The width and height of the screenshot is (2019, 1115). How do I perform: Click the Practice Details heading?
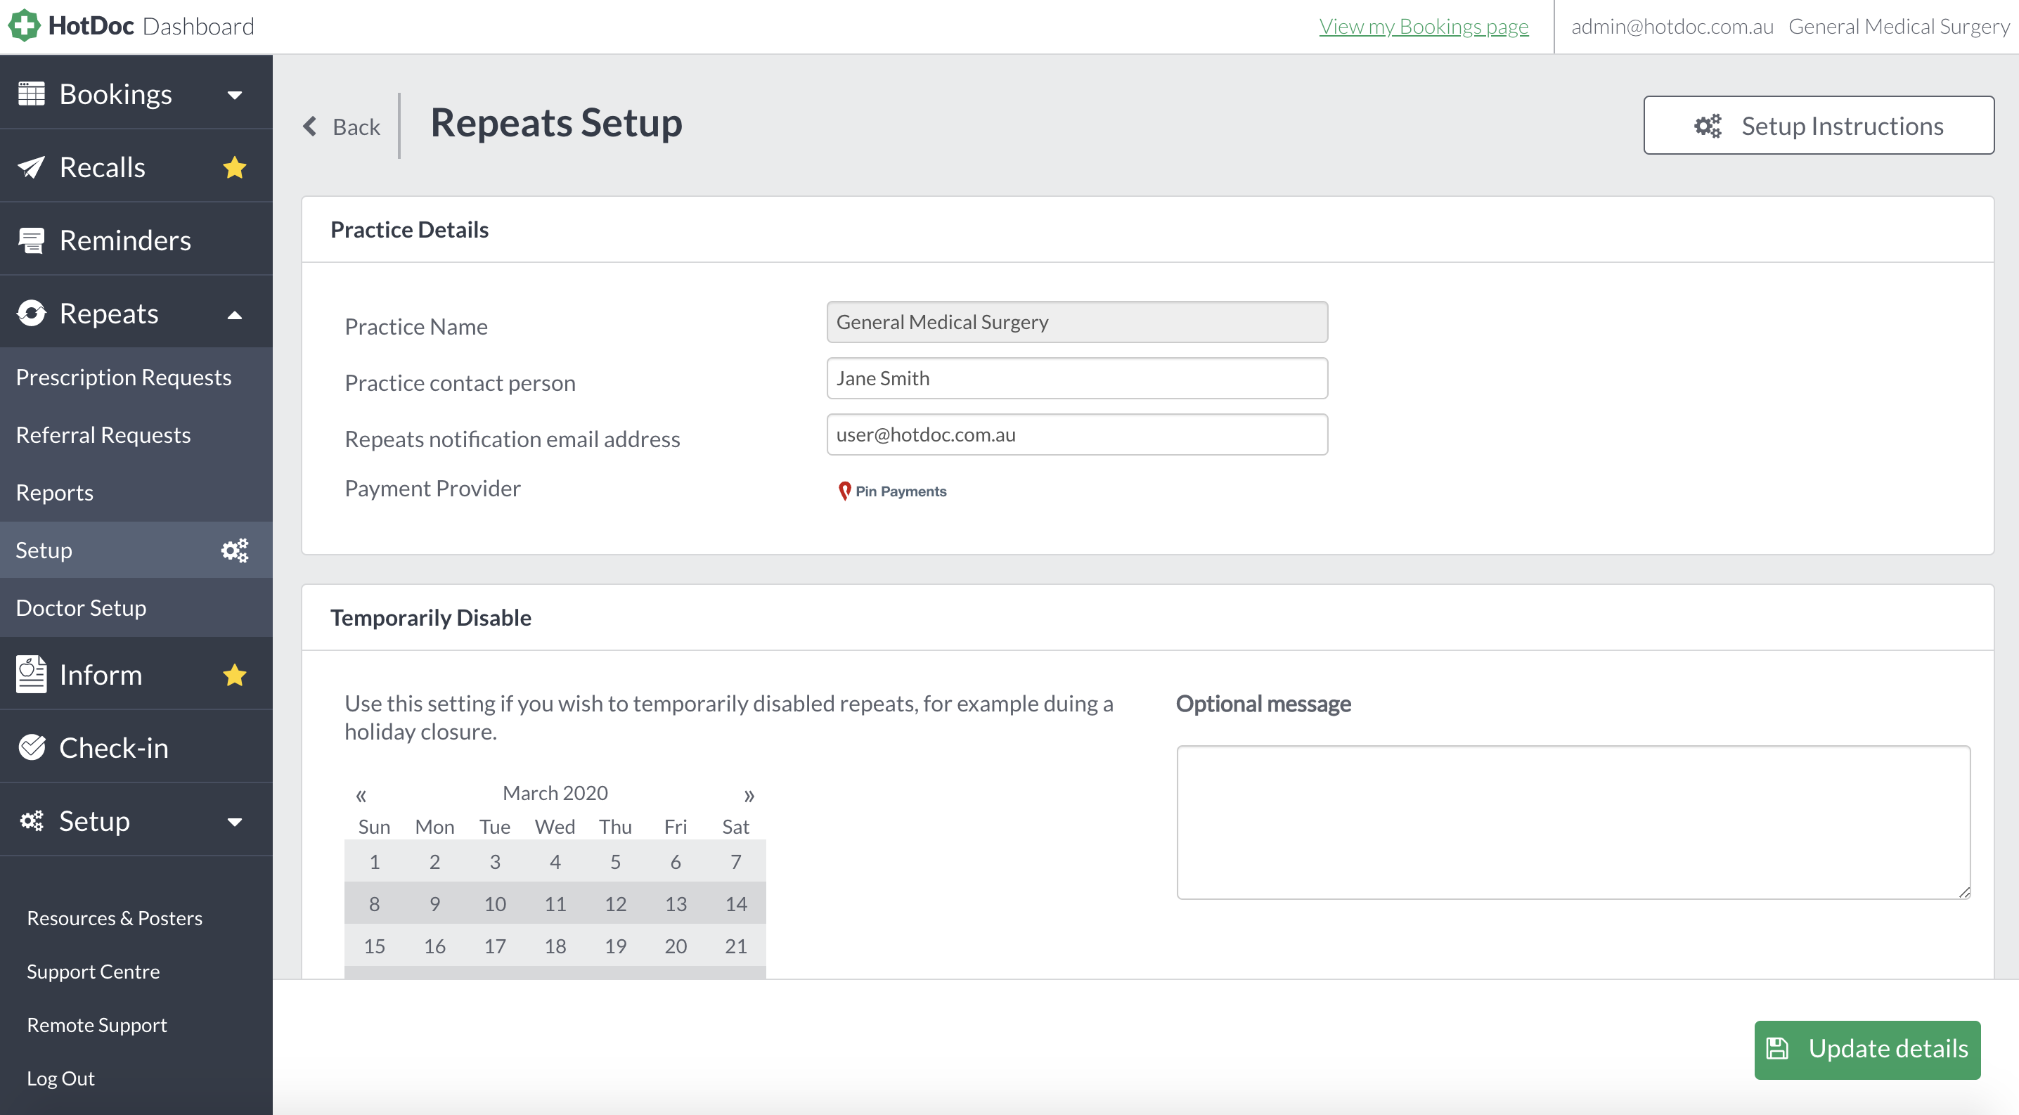click(409, 230)
